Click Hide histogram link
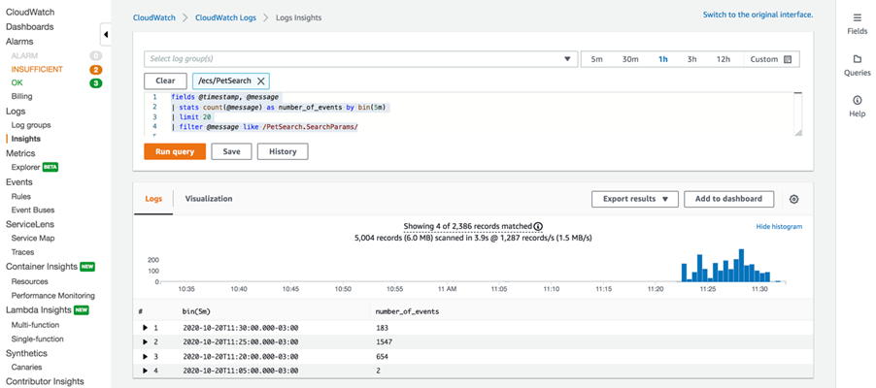The image size is (876, 388). point(779,227)
